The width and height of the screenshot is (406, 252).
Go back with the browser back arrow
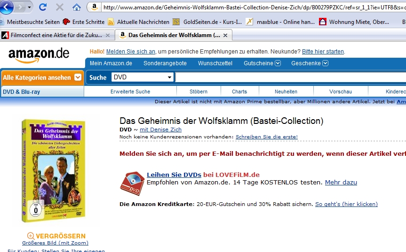tap(6, 7)
